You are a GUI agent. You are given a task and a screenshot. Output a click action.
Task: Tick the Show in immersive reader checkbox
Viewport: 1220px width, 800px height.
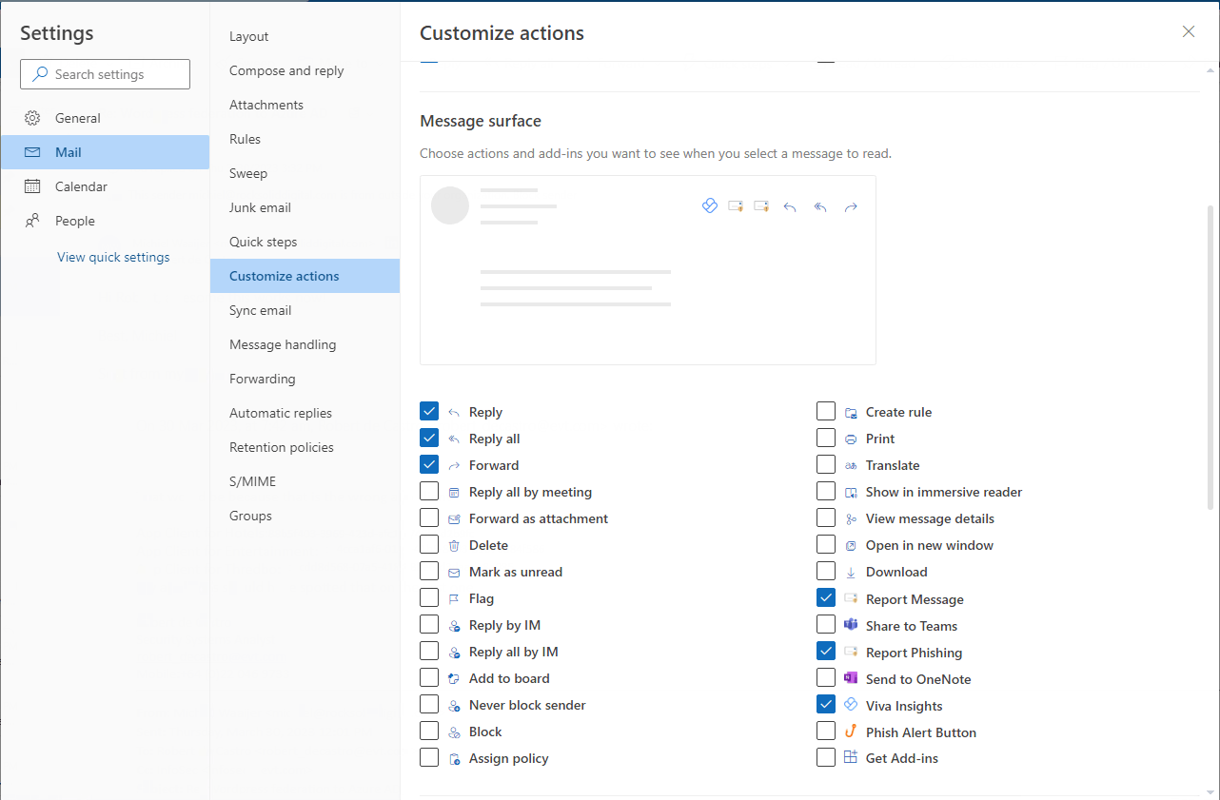tap(826, 491)
